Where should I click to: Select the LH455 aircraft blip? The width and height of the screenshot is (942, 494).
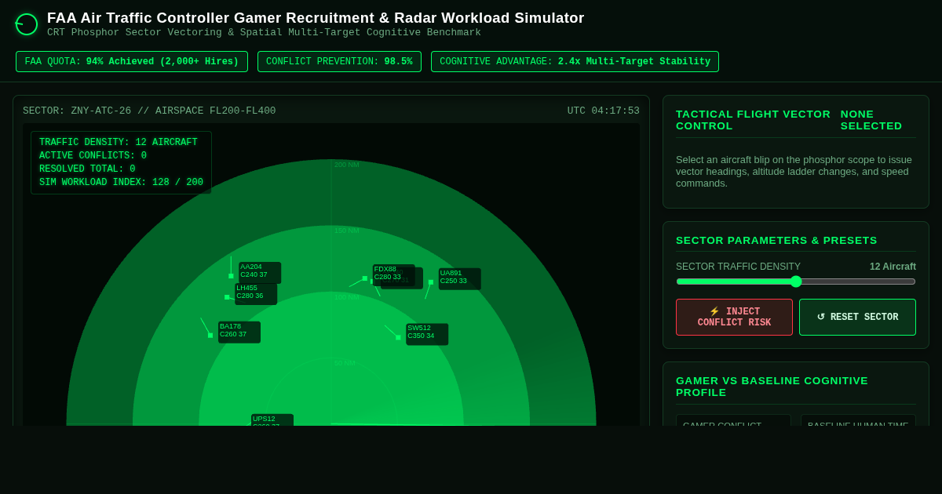227,297
